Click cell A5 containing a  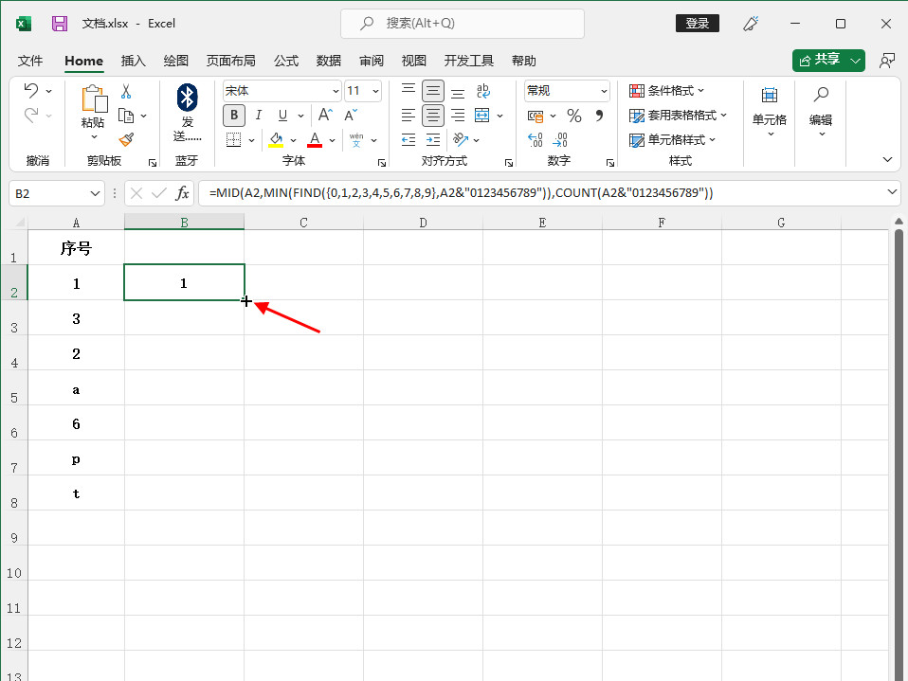[76, 387]
